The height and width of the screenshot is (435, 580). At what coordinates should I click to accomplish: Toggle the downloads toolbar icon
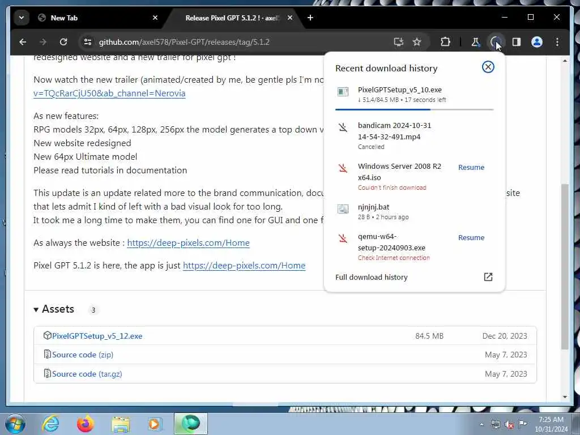tap(496, 42)
